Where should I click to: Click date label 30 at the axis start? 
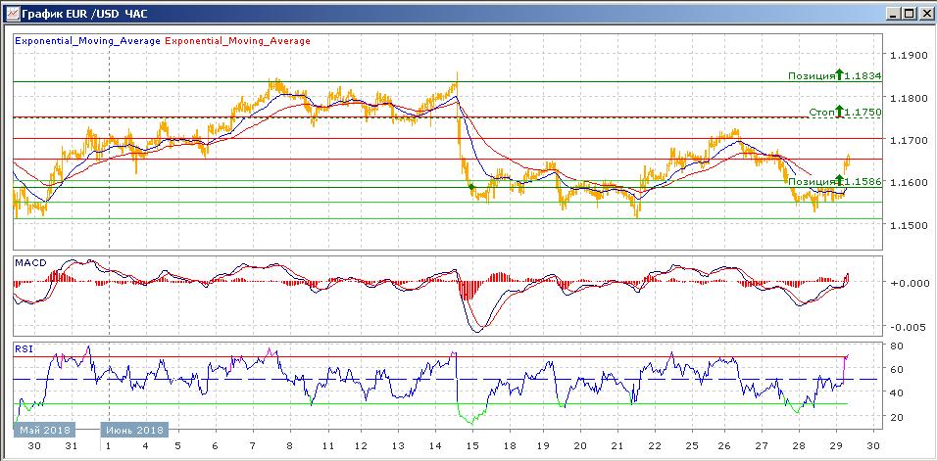(x=34, y=445)
